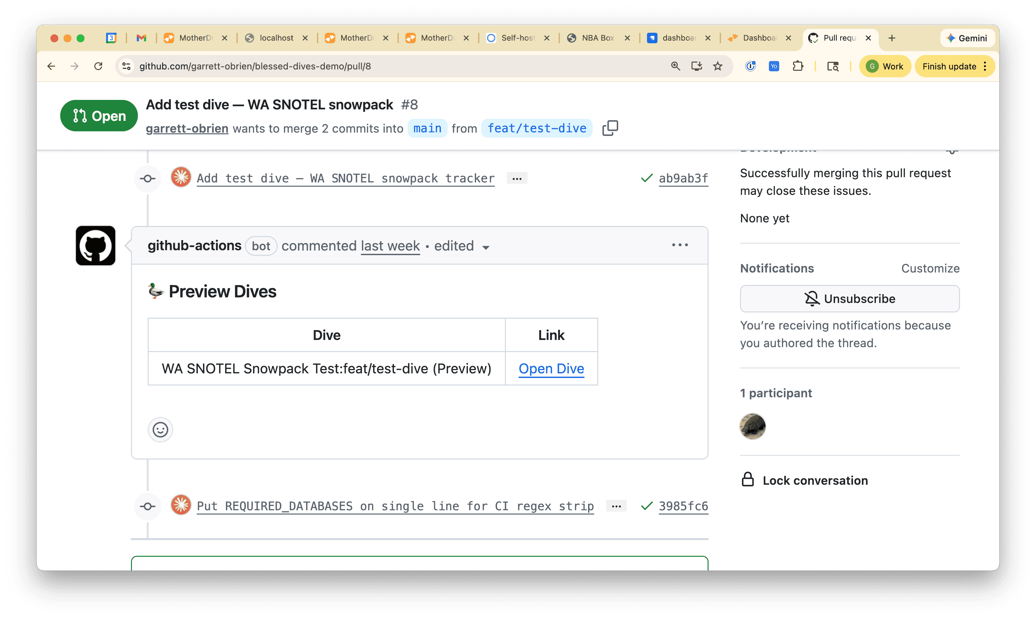This screenshot has width=1036, height=619.
Task: Click the address bar showing the pull request URL
Action: [x=255, y=66]
